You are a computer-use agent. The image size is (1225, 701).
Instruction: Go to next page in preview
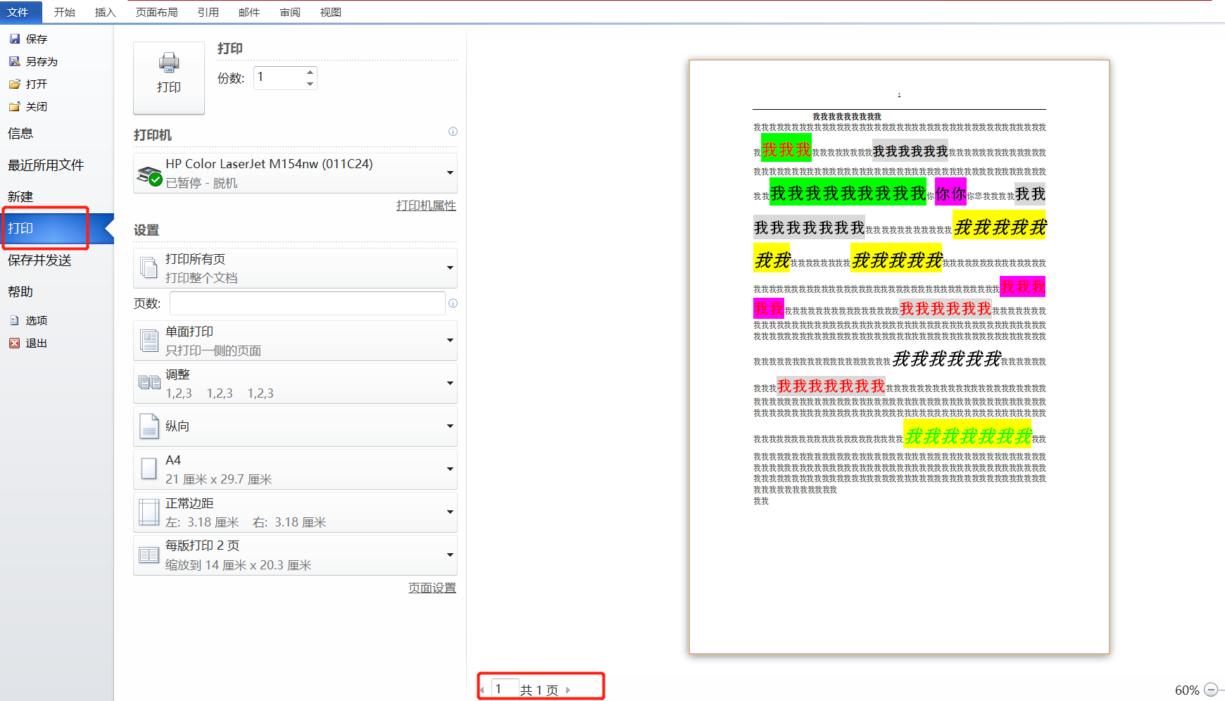[x=568, y=690]
